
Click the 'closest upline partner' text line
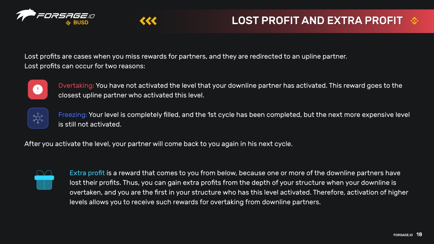pyautogui.click(x=131, y=95)
